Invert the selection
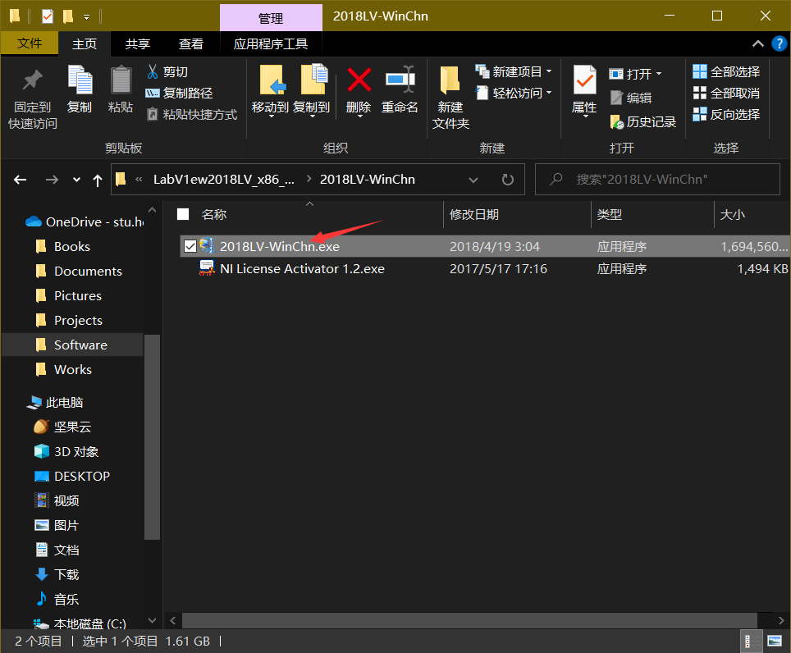The width and height of the screenshot is (791, 653). 726,115
